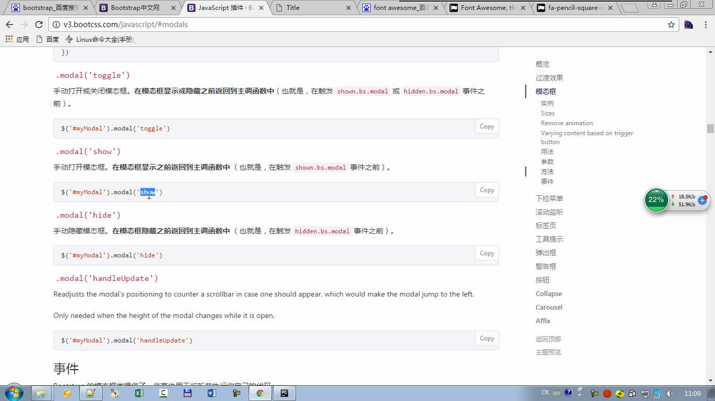Open the Chrome three-dot menu
Viewport: 715px width, 401px height.
(705, 25)
